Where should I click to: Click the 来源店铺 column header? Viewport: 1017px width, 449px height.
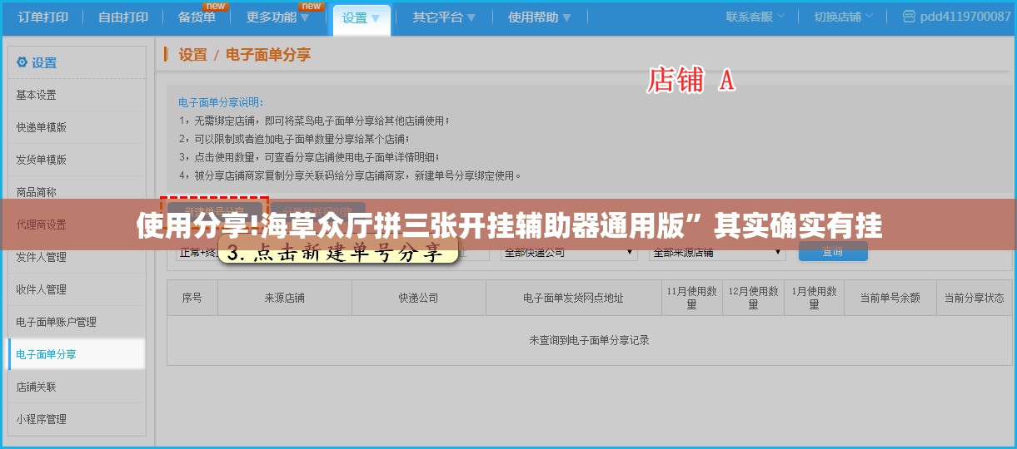click(x=285, y=298)
